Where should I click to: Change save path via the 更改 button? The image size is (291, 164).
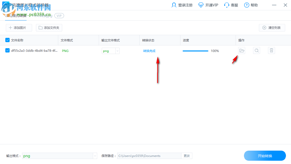coord(187,156)
